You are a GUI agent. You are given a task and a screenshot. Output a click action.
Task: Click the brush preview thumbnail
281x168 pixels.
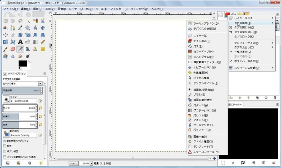click(6, 99)
